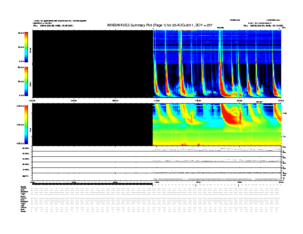Click the RAD2 color scale bar

[26, 47]
